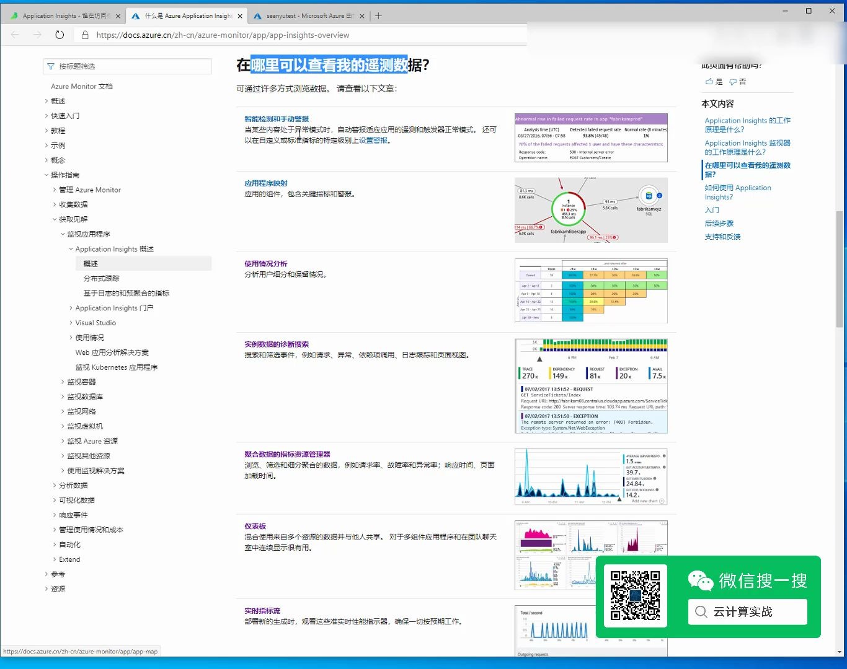
Task: Collapse the 监视应用程序 node
Action: 63,234
